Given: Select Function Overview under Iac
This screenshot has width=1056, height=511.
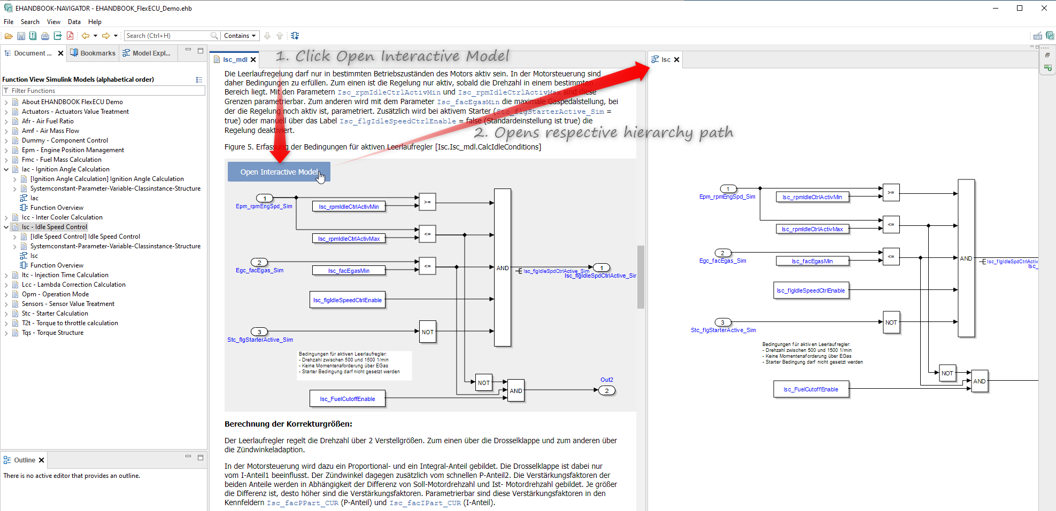Looking at the screenshot, I should pyautogui.click(x=57, y=208).
